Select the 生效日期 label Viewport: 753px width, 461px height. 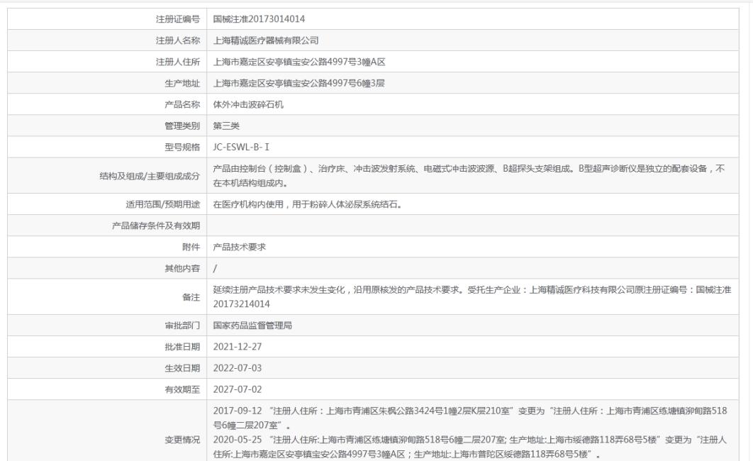click(182, 368)
